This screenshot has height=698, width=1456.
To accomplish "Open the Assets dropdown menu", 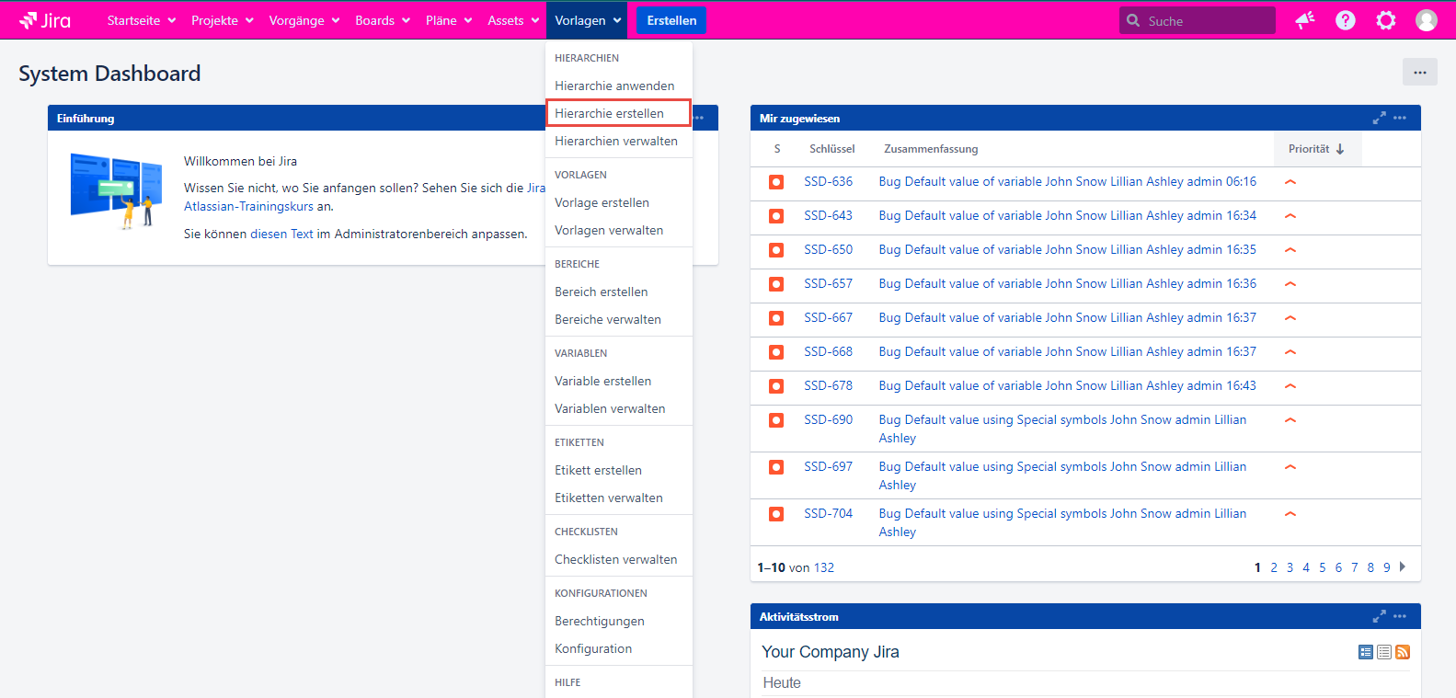I will click(513, 20).
